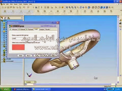Screen dimensions: 122x91
Task: Click the horizontal scrollbar left arrow
Action: pos(26,84)
